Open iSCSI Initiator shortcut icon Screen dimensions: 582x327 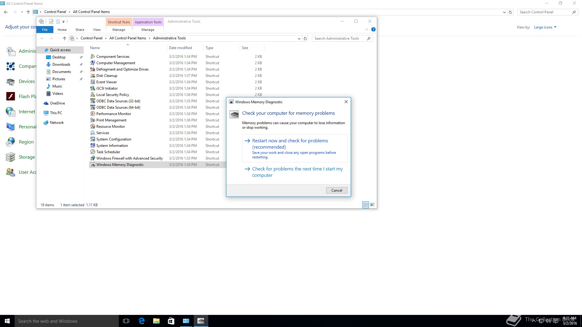click(x=93, y=88)
